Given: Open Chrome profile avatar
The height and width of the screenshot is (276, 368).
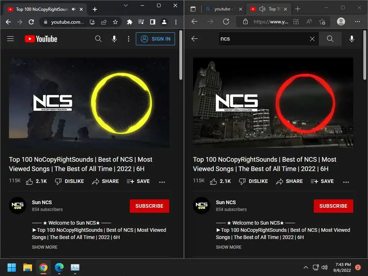Looking at the screenshot, I should point(164,22).
